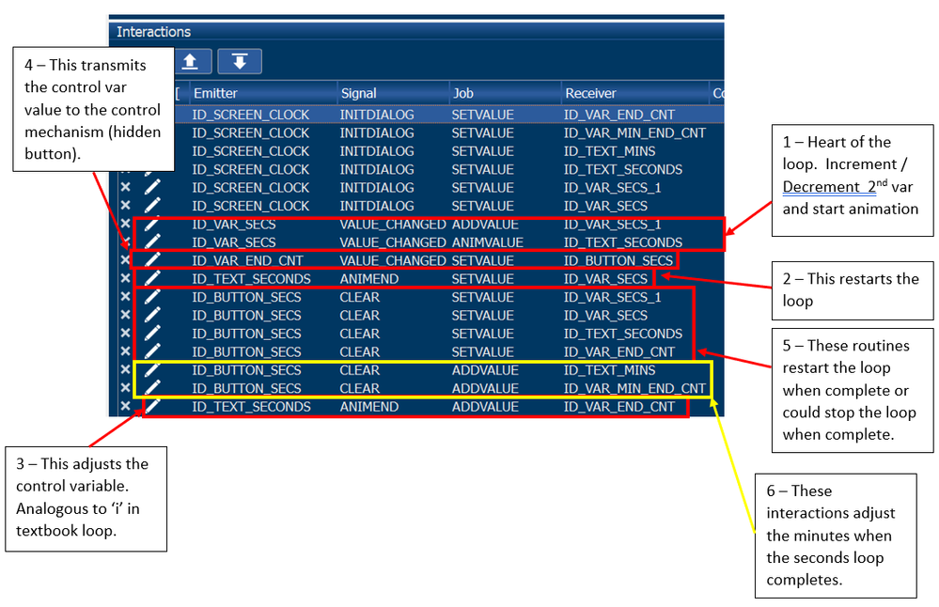Edit ID_BUTTON_SECS CLEAR SETVALUE ID_VAR_SECS_1 row
939x607 pixels.
point(152,297)
